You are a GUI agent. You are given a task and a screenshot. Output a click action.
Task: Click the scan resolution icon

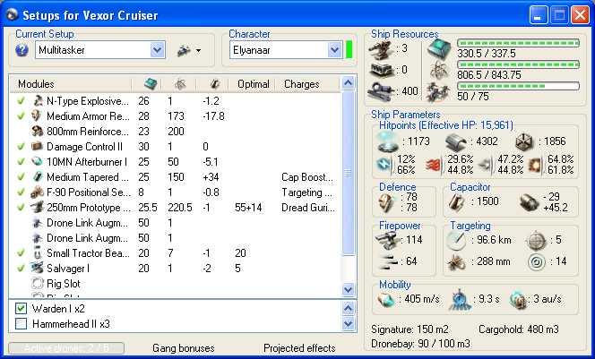pyautogui.click(x=456, y=262)
